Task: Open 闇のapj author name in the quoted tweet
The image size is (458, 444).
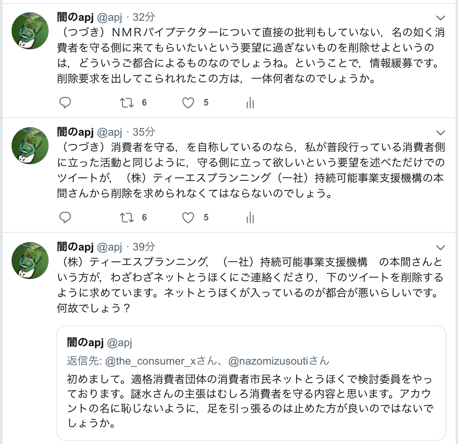Action: tap(85, 342)
